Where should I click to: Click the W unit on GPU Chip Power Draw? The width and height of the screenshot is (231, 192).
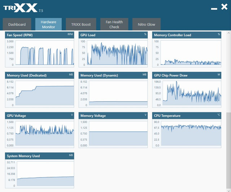[219, 75]
